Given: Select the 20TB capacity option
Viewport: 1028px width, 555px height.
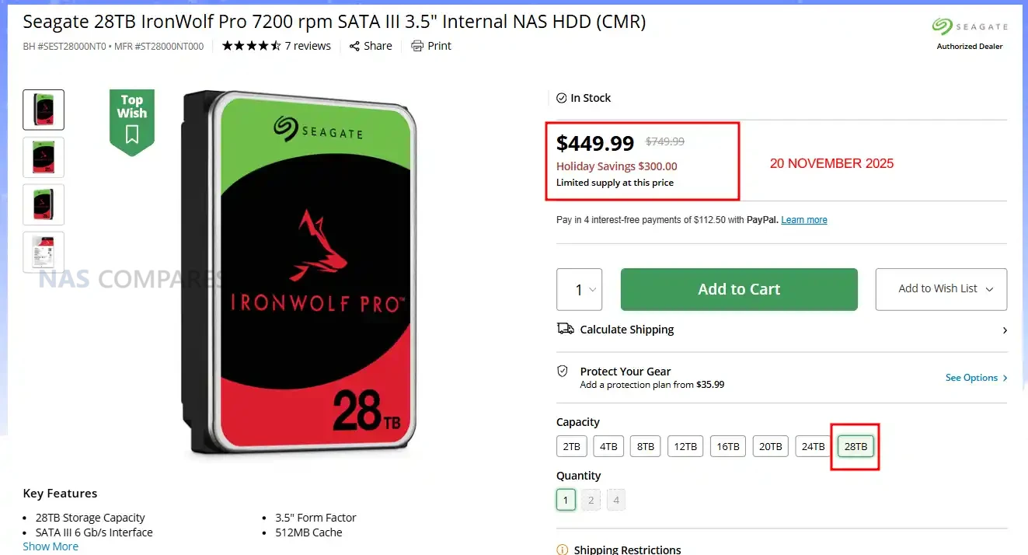Looking at the screenshot, I should click(770, 446).
